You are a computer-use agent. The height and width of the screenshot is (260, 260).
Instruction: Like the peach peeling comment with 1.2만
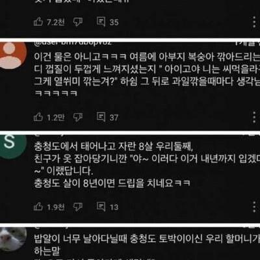coord(38,117)
